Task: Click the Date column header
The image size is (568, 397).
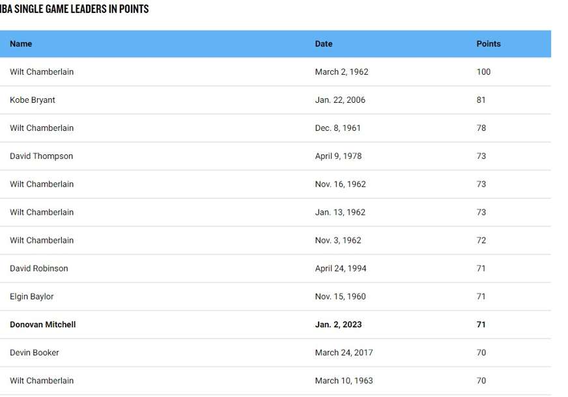Action: 324,44
